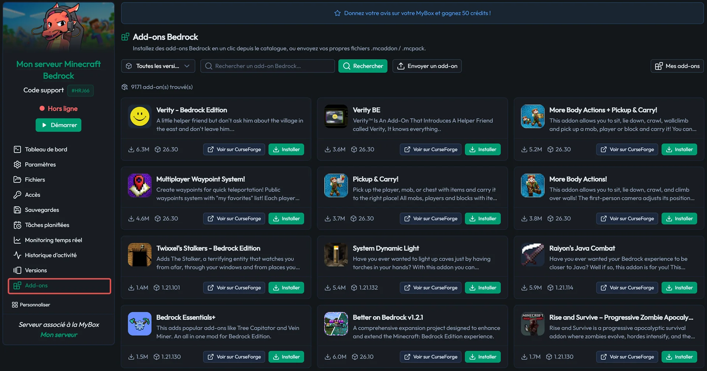View More Body Actions! on CurseForge

627,219
